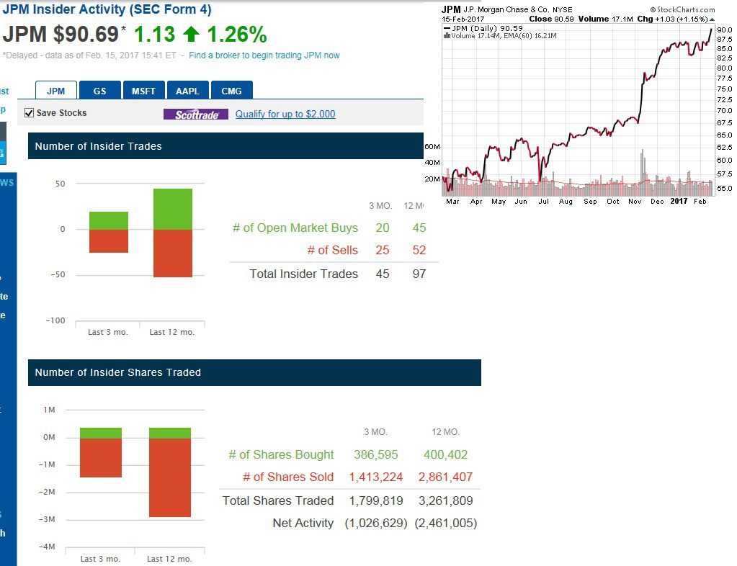Viewport: 737px width, 566px height.
Task: Click the red Last 3 mo. shares sold bar
Action: coord(101,457)
